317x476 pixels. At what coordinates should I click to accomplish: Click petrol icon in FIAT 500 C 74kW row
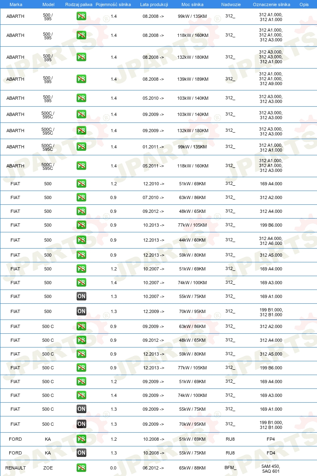pyautogui.click(x=81, y=395)
